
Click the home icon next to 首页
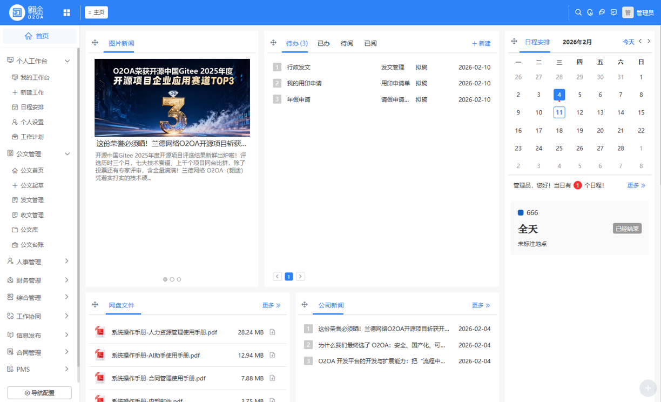29,36
